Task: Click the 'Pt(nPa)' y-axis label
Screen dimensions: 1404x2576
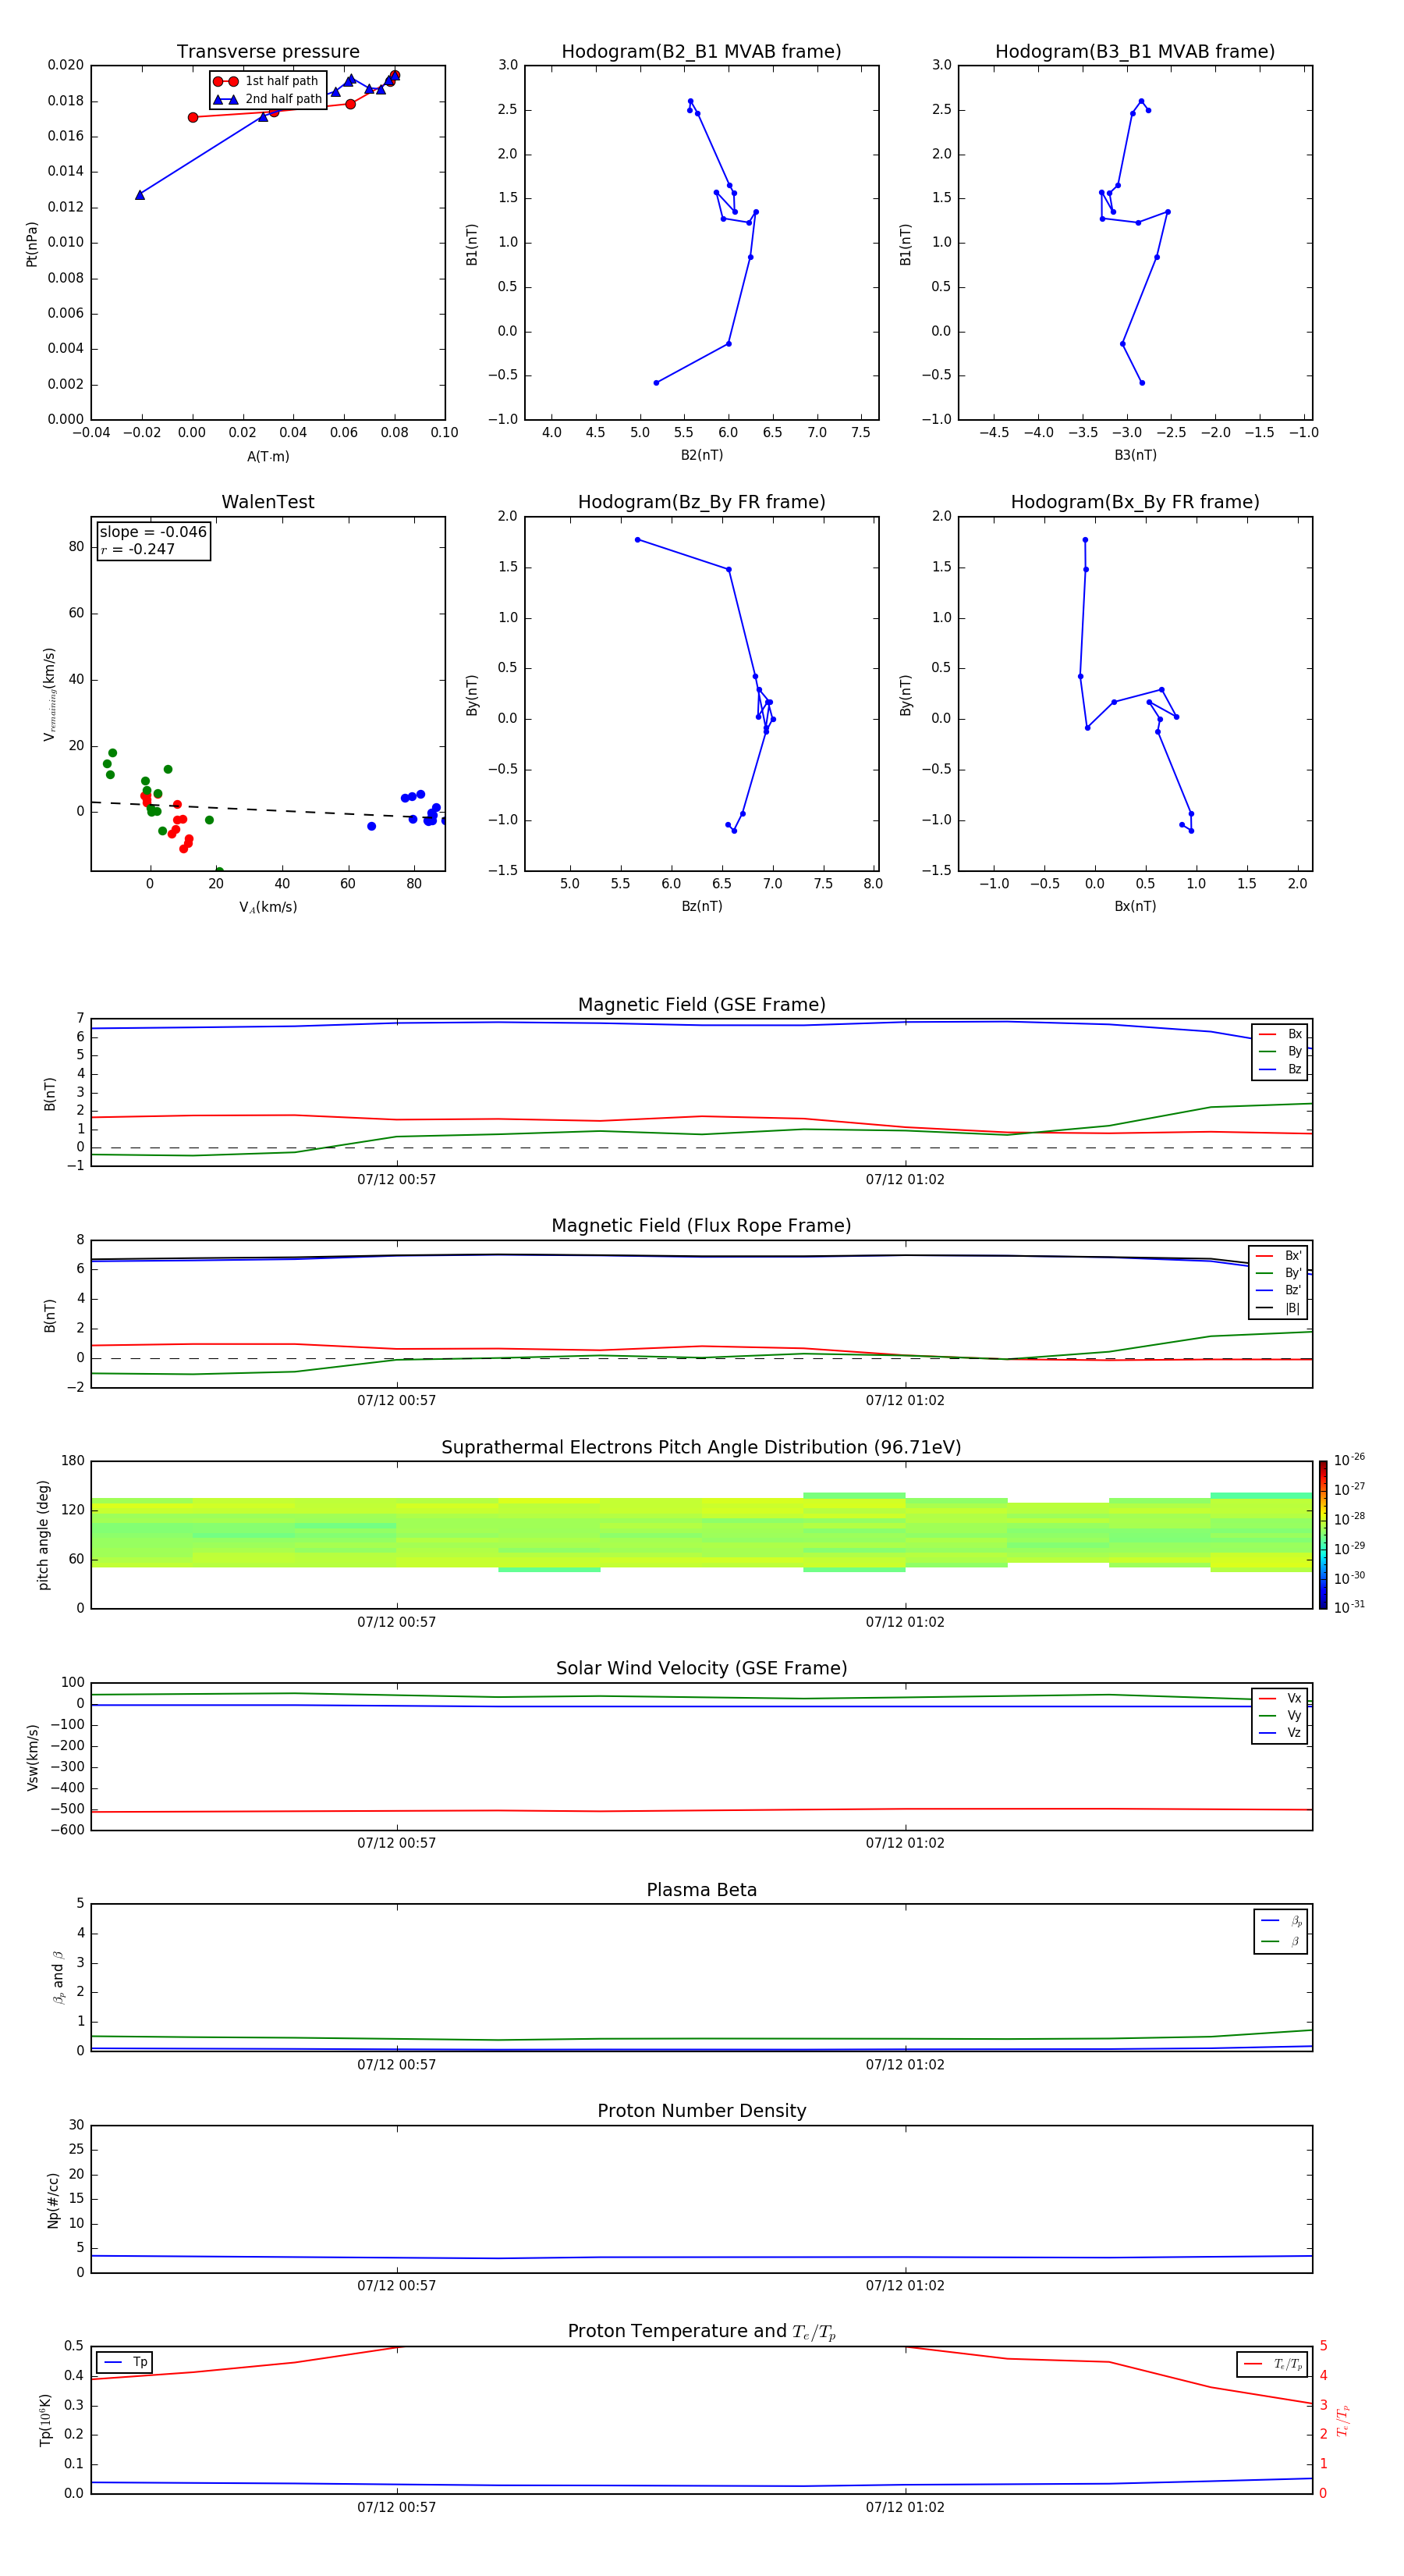Action: (x=32, y=243)
